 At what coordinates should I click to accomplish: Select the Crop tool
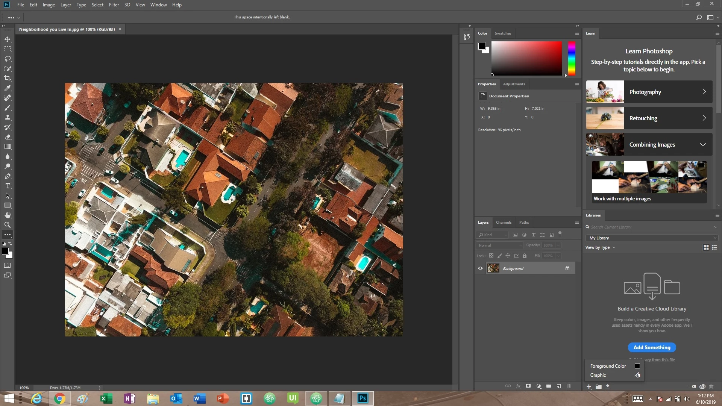8,78
